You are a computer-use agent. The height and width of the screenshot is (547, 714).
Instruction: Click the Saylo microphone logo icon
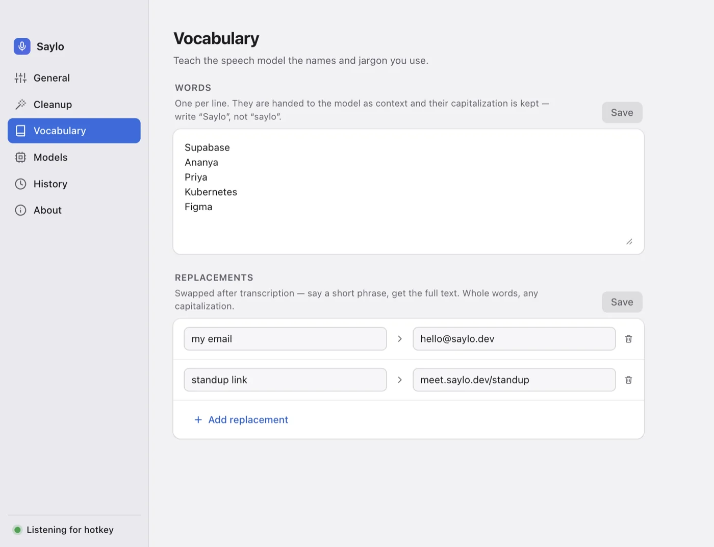click(x=22, y=46)
